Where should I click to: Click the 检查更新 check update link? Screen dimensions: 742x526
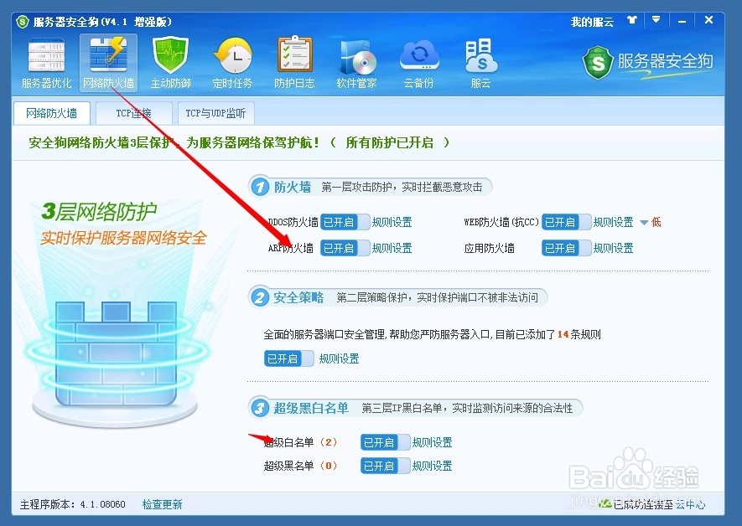coord(163,504)
